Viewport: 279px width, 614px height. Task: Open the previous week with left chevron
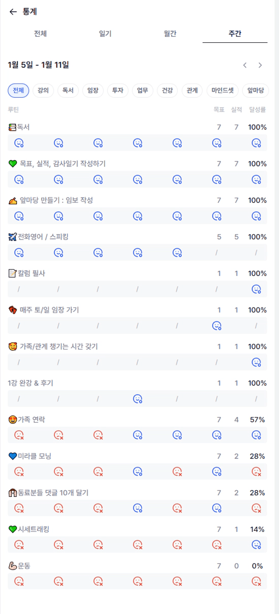pos(245,65)
